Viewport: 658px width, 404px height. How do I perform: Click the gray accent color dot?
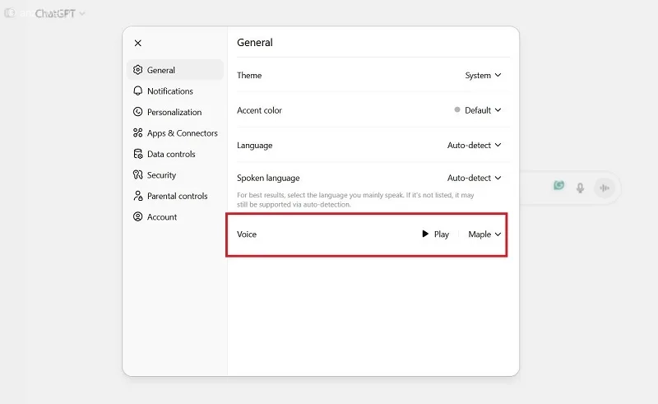click(x=457, y=110)
